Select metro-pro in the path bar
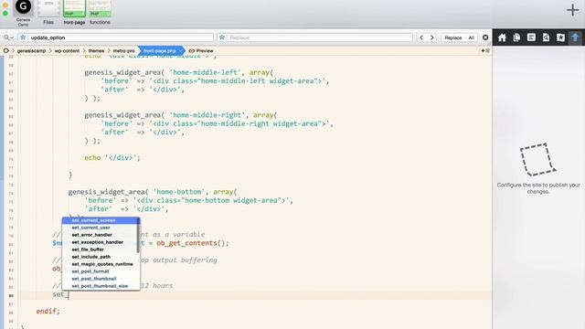 coord(123,51)
